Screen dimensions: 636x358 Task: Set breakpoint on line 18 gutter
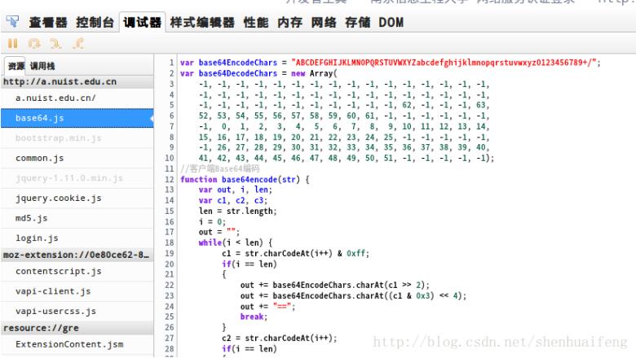tap(170, 242)
